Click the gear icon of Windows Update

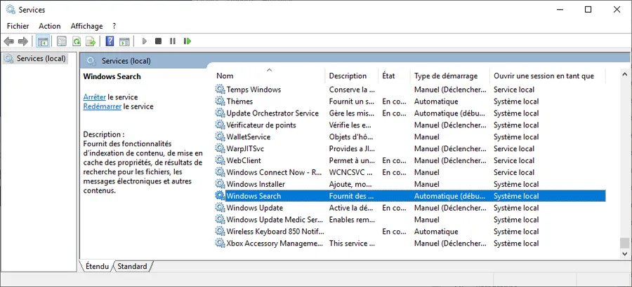point(220,208)
